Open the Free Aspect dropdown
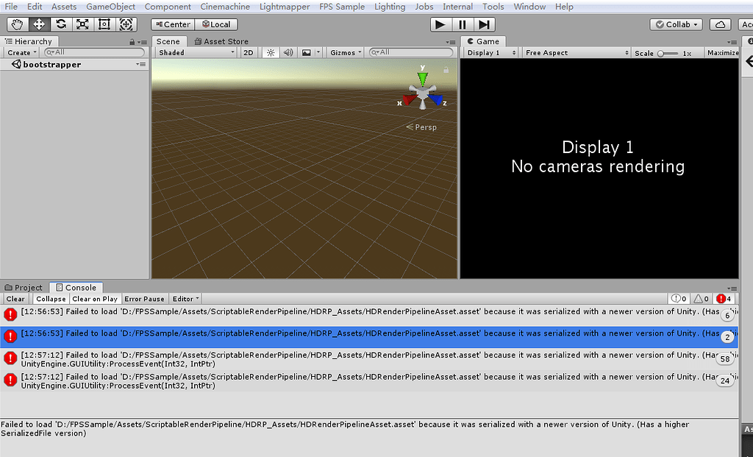 [576, 52]
